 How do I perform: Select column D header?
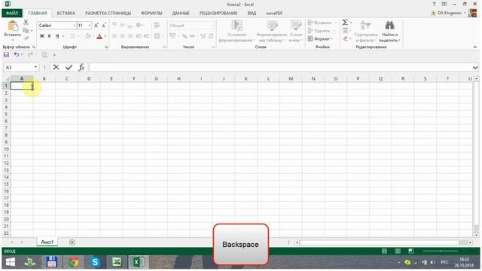89,78
